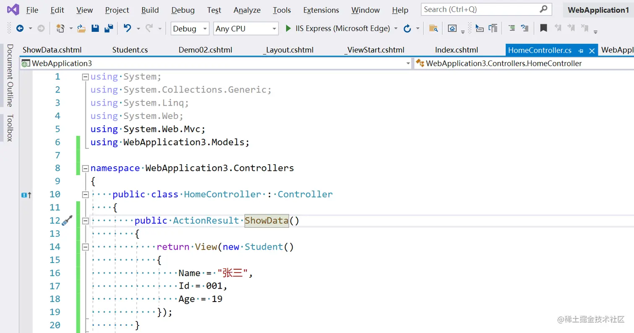Open the Build menu
Image resolution: width=634 pixels, height=333 pixels.
click(x=150, y=10)
